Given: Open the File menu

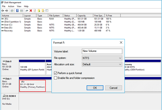Looking at the screenshot, I should pyautogui.click(x=4, y=6).
